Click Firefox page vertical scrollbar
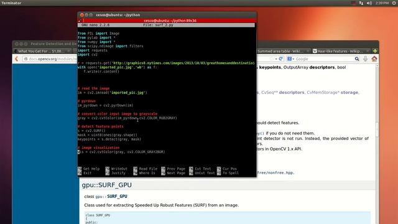Screen dimensions: 398x224 [377, 129]
